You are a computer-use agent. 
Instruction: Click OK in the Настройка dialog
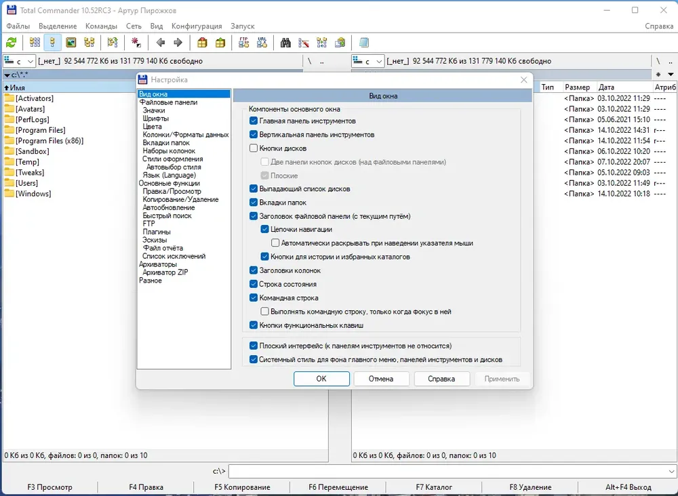click(x=321, y=379)
